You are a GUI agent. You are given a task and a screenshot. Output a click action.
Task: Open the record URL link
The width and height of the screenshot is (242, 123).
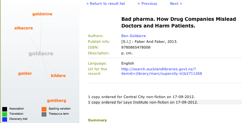coord(162,71)
